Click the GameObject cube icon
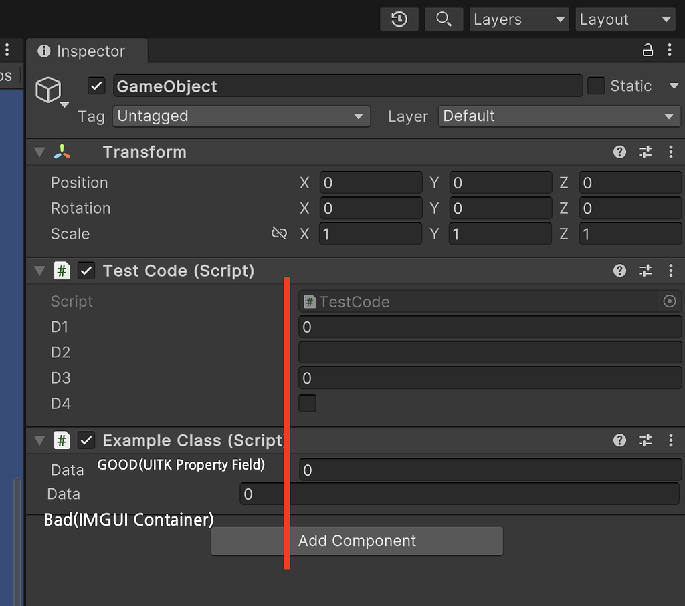 click(x=49, y=90)
